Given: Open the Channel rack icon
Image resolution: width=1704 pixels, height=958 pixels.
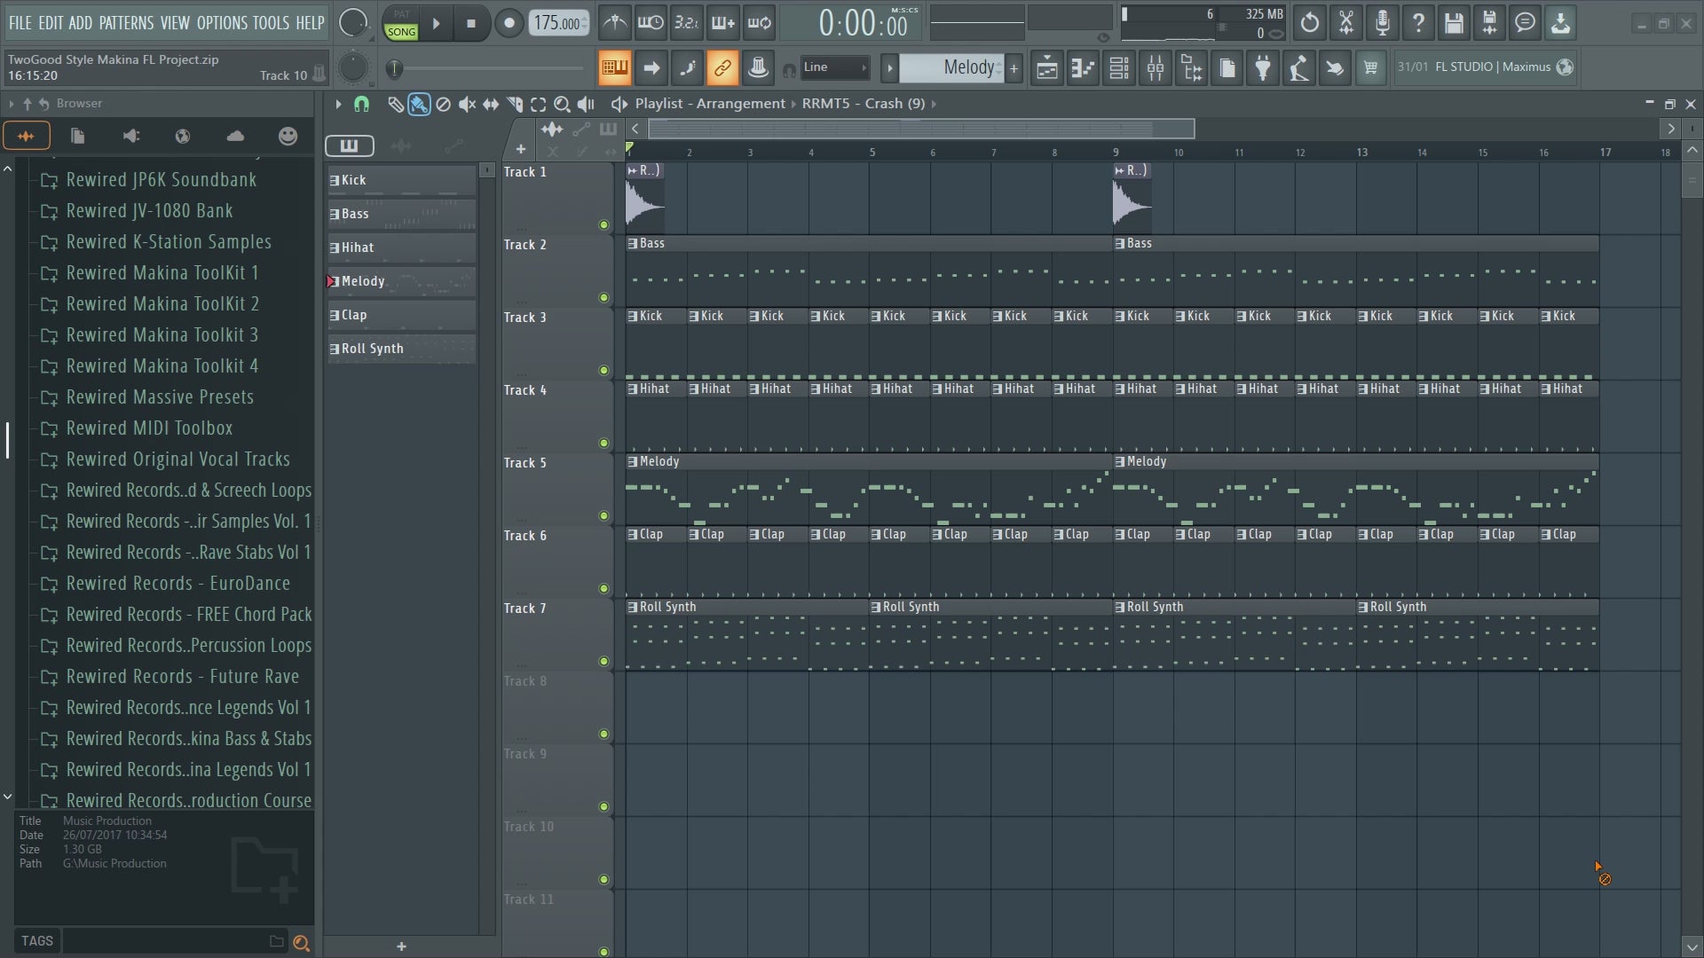Looking at the screenshot, I should (x=1119, y=67).
